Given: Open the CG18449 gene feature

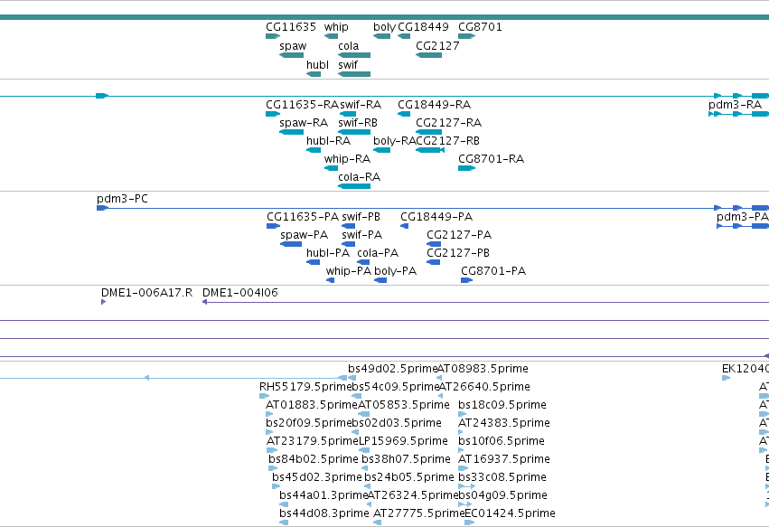Looking at the screenshot, I should point(404,36).
